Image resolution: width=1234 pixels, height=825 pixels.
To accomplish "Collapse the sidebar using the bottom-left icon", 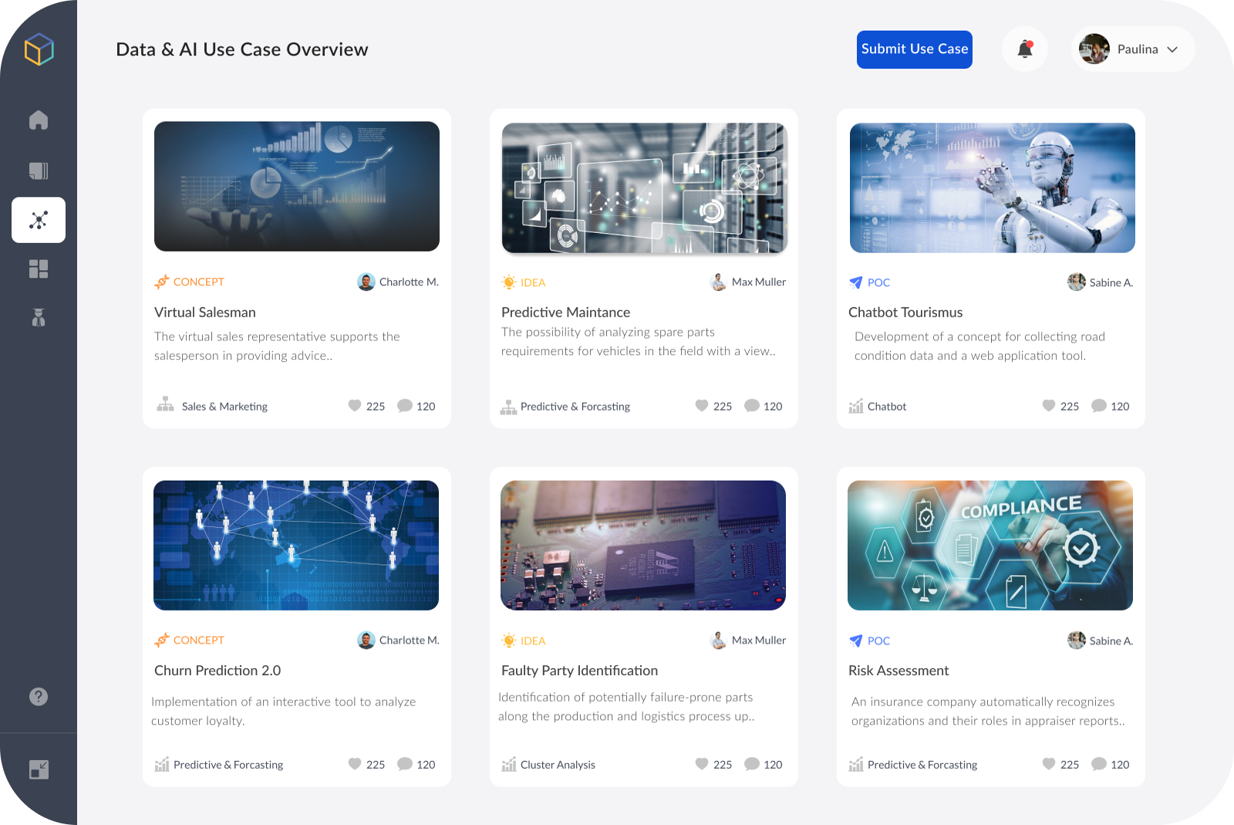I will pyautogui.click(x=39, y=769).
